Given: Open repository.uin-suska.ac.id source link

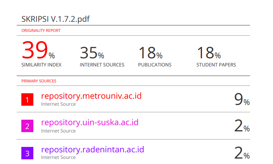Looking at the screenshot, I should pyautogui.click(x=90, y=122).
